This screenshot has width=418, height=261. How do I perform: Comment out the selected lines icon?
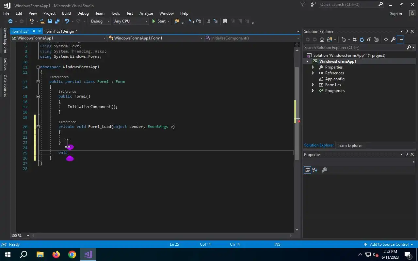tap(208, 21)
